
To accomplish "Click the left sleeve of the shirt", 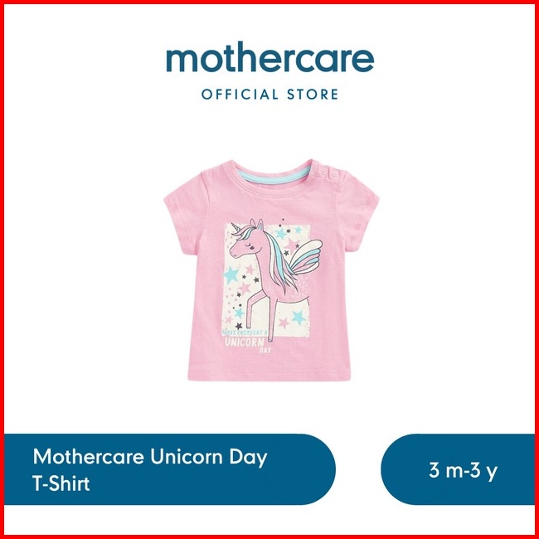I will pos(184,219).
